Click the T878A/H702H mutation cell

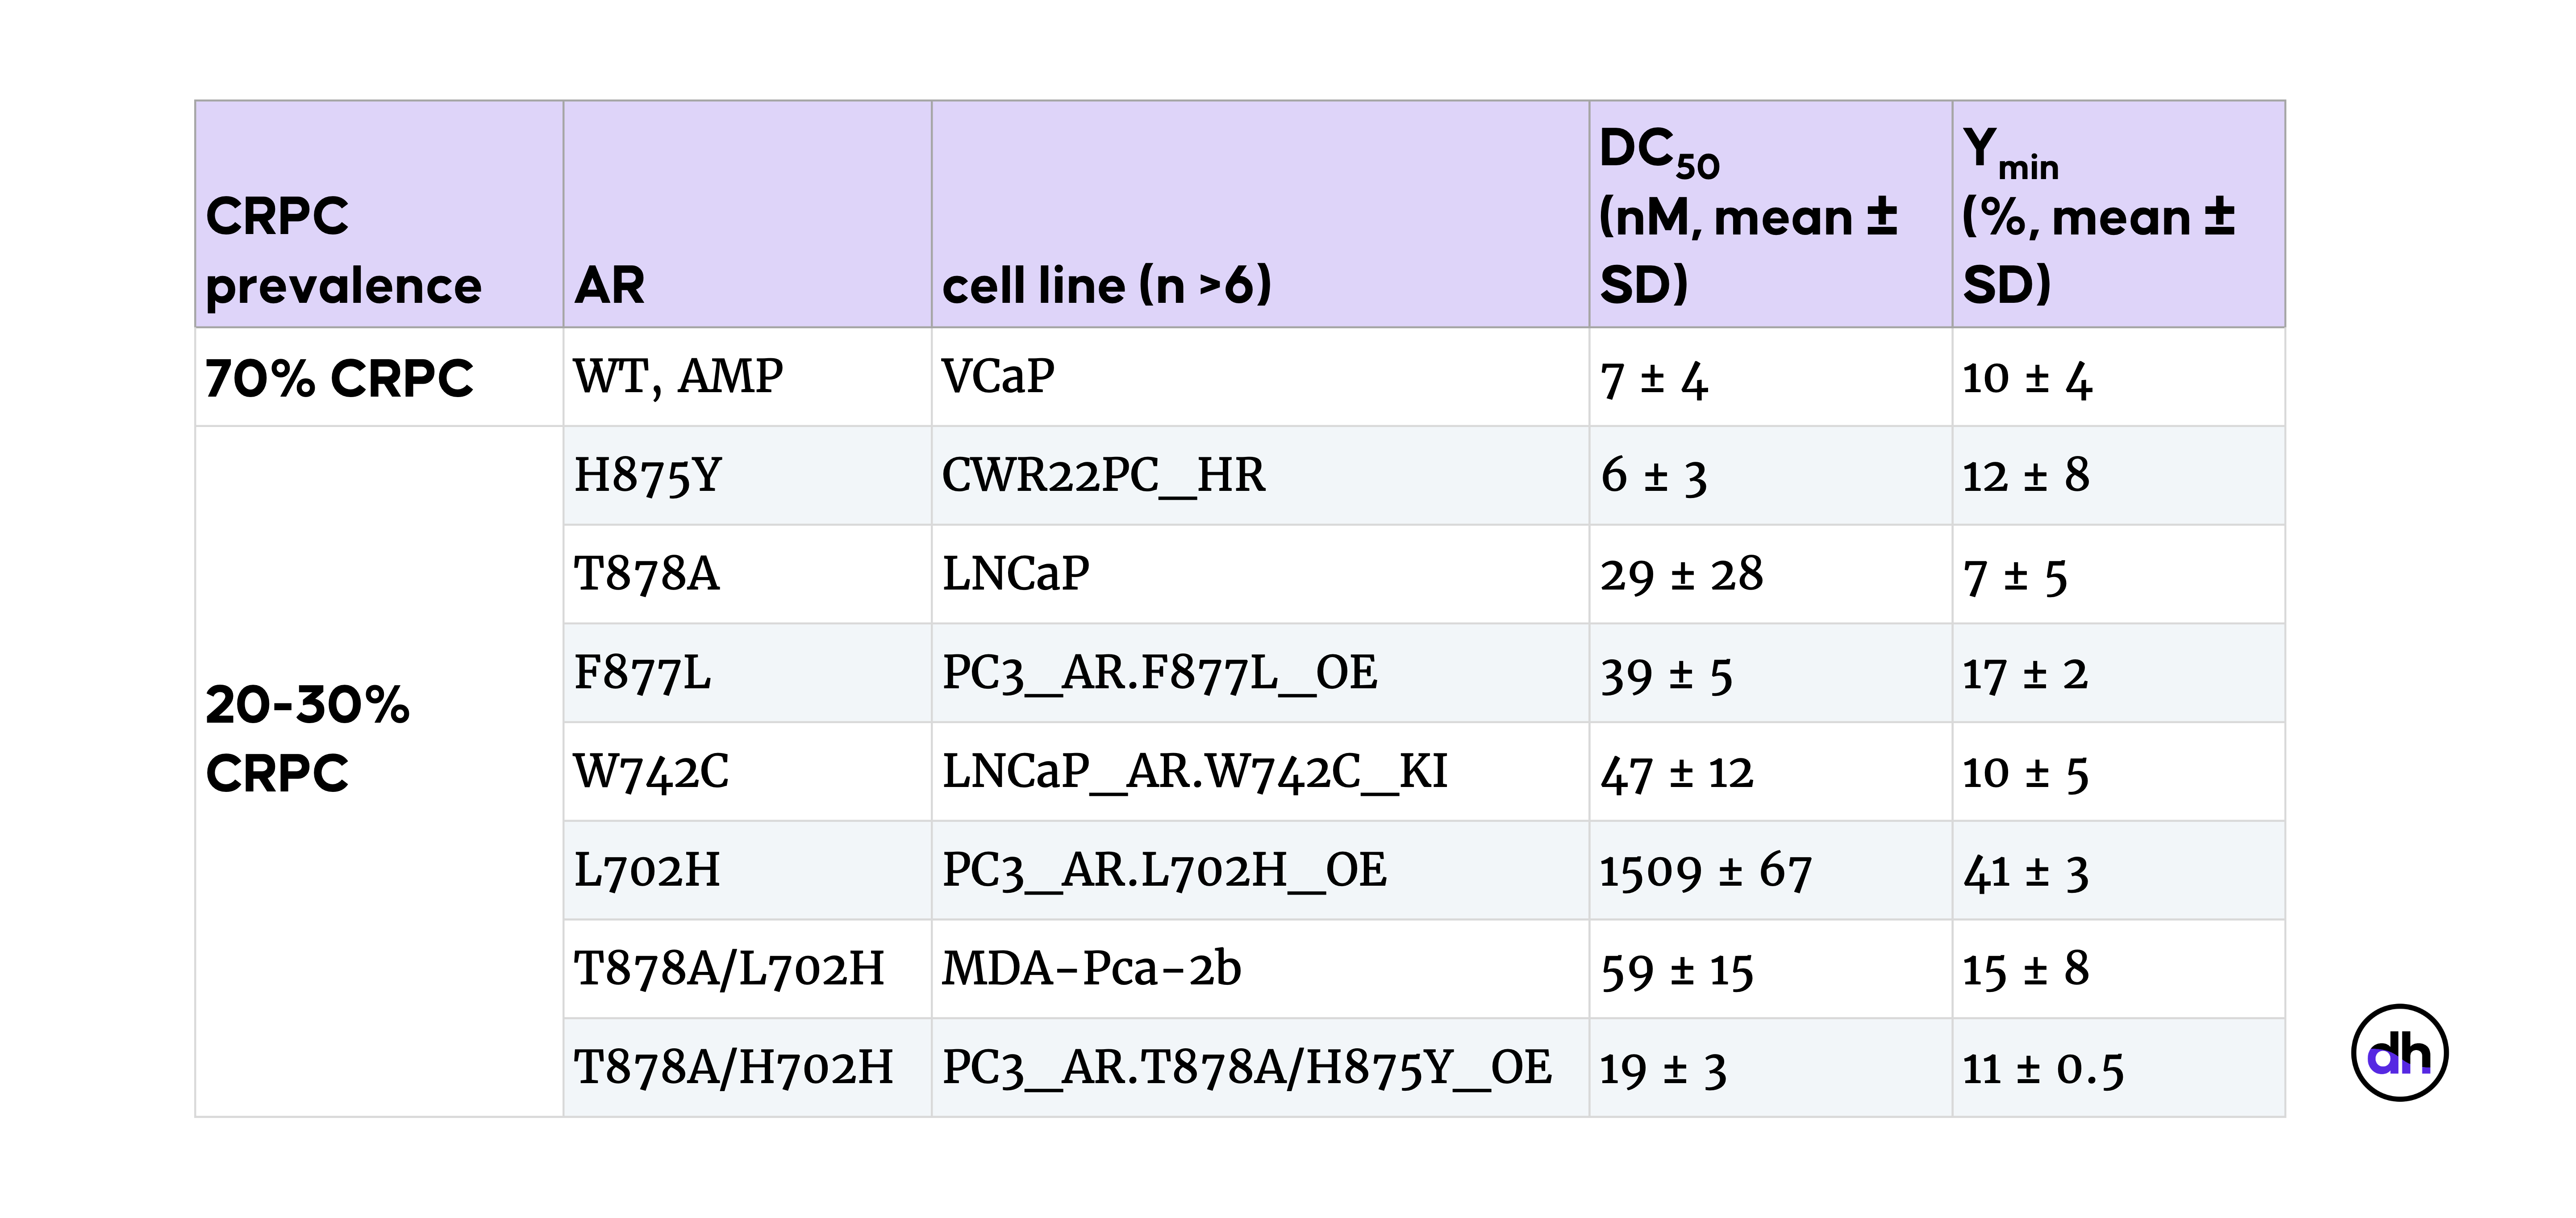click(x=747, y=1068)
